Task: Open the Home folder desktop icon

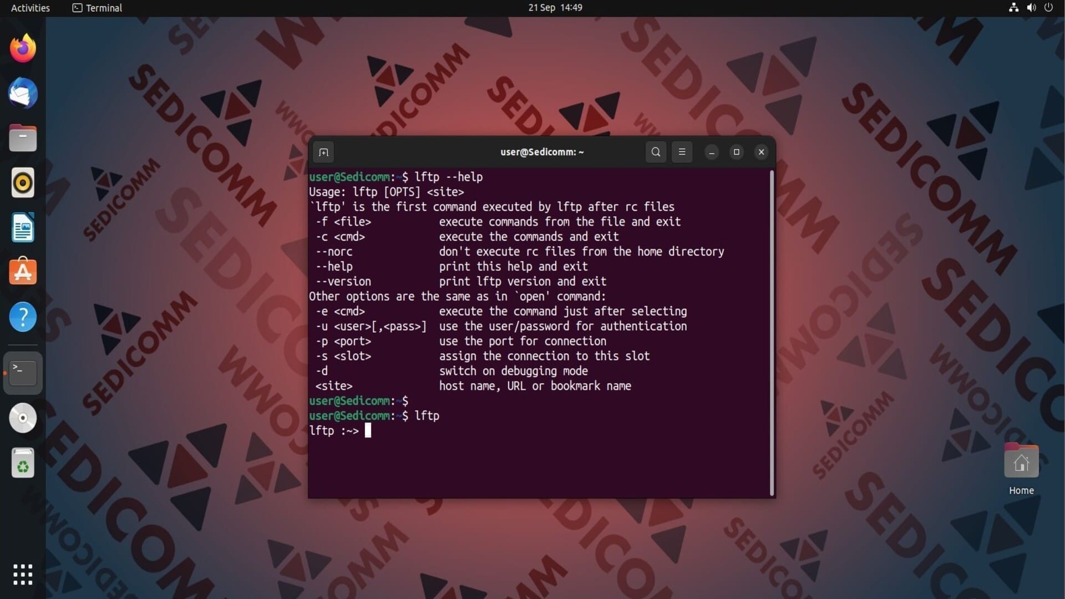Action: pyautogui.click(x=1021, y=470)
